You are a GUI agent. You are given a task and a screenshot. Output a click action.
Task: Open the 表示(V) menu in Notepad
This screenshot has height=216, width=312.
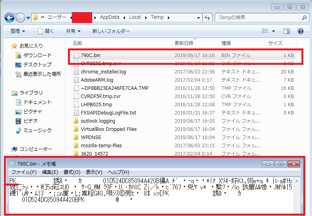pyautogui.click(x=94, y=172)
